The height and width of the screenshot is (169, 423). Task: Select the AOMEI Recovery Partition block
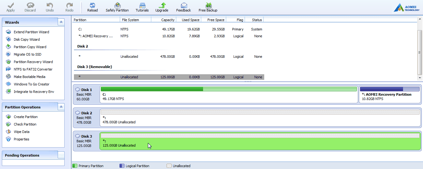[x=390, y=94]
